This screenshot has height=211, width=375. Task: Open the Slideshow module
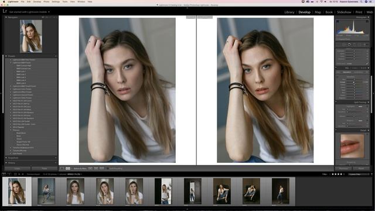(344, 12)
